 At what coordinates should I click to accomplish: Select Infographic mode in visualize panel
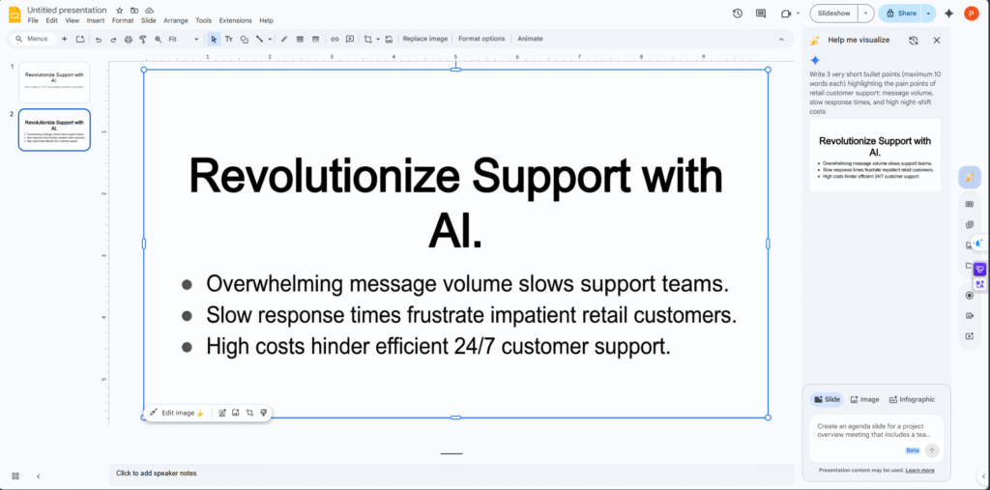point(911,399)
